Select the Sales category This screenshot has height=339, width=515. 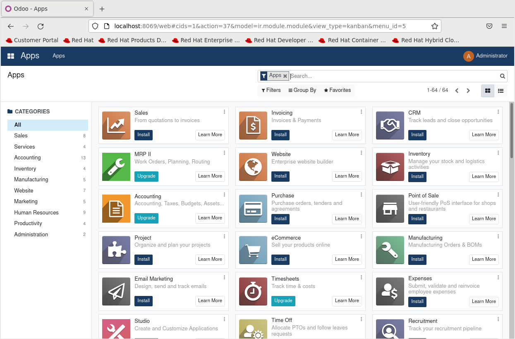tap(48, 136)
